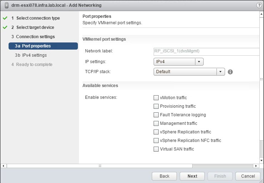The image size is (264, 183).
Task: Click the TCP/IP stack info icon
Action: (x=230, y=72)
